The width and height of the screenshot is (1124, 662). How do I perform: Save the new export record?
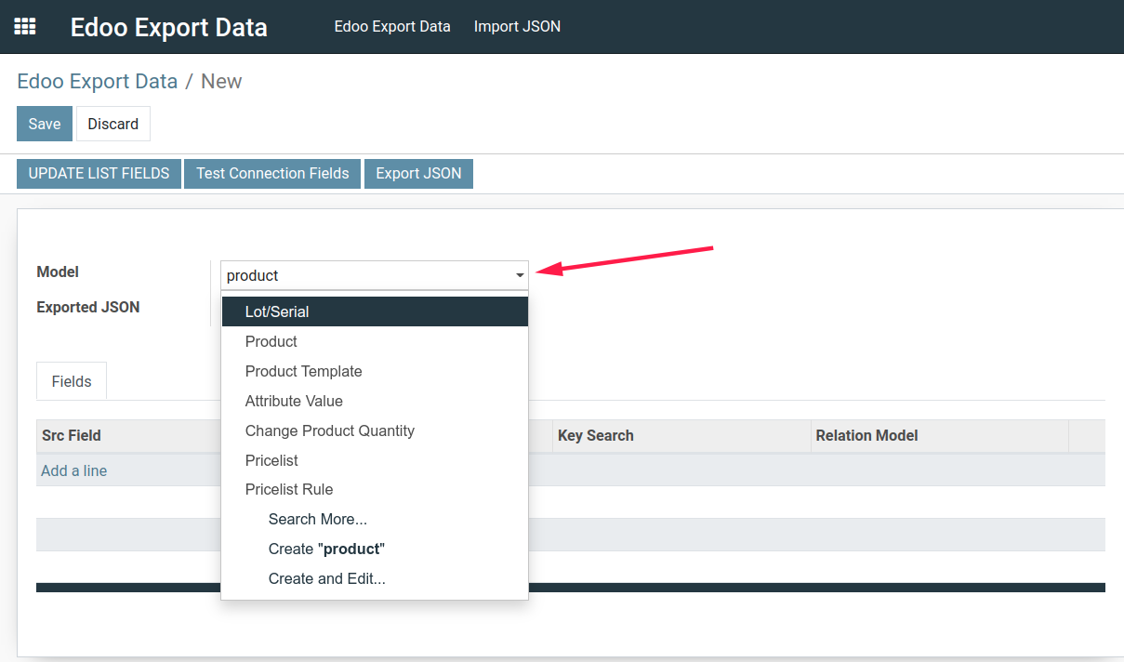coord(45,124)
